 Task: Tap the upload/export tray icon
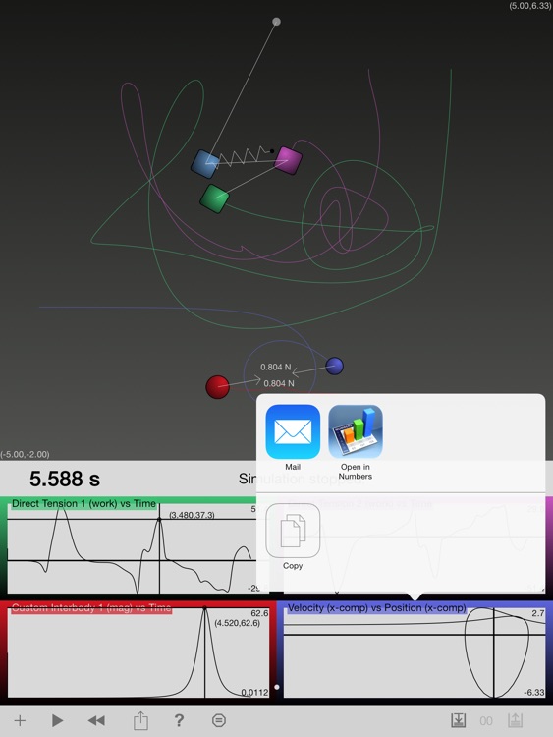(515, 720)
